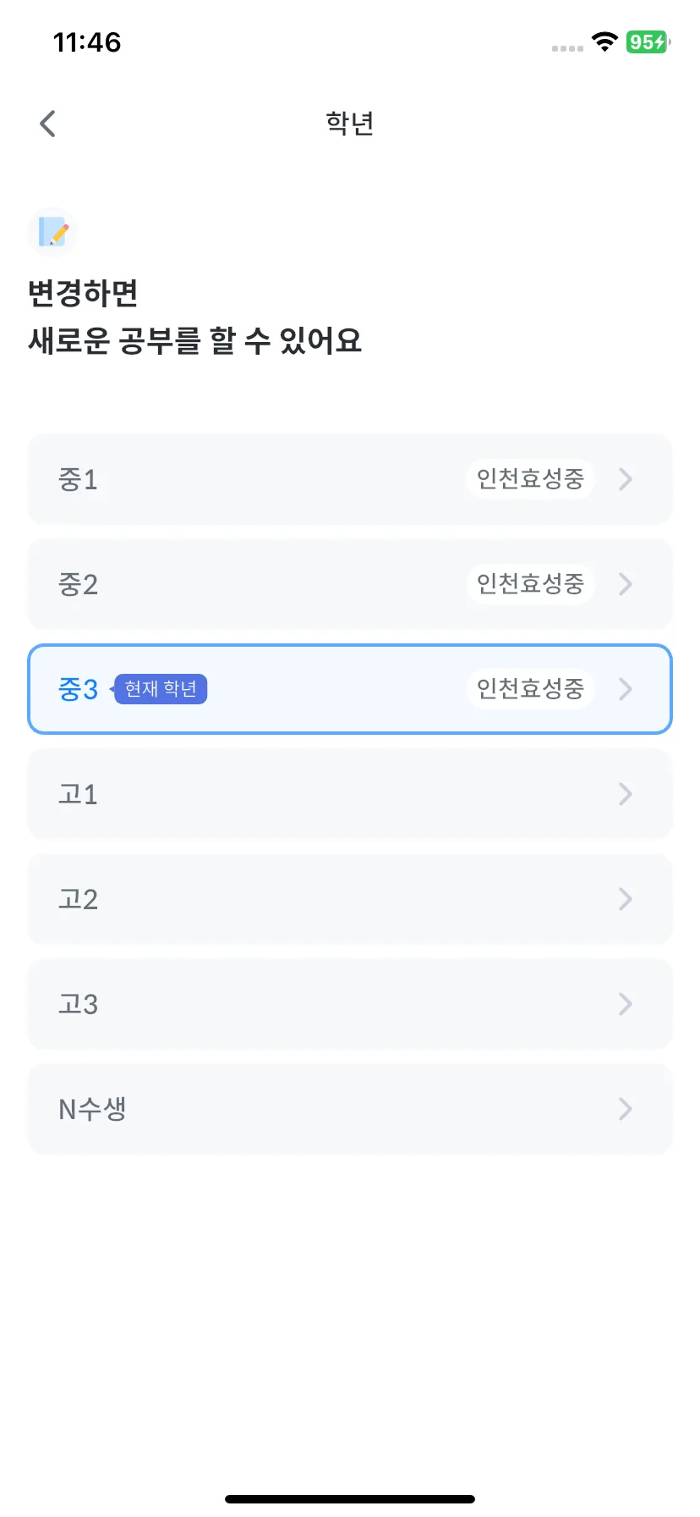Select 중1 grade option
Viewport: 700px width, 1517px height.
350,479
